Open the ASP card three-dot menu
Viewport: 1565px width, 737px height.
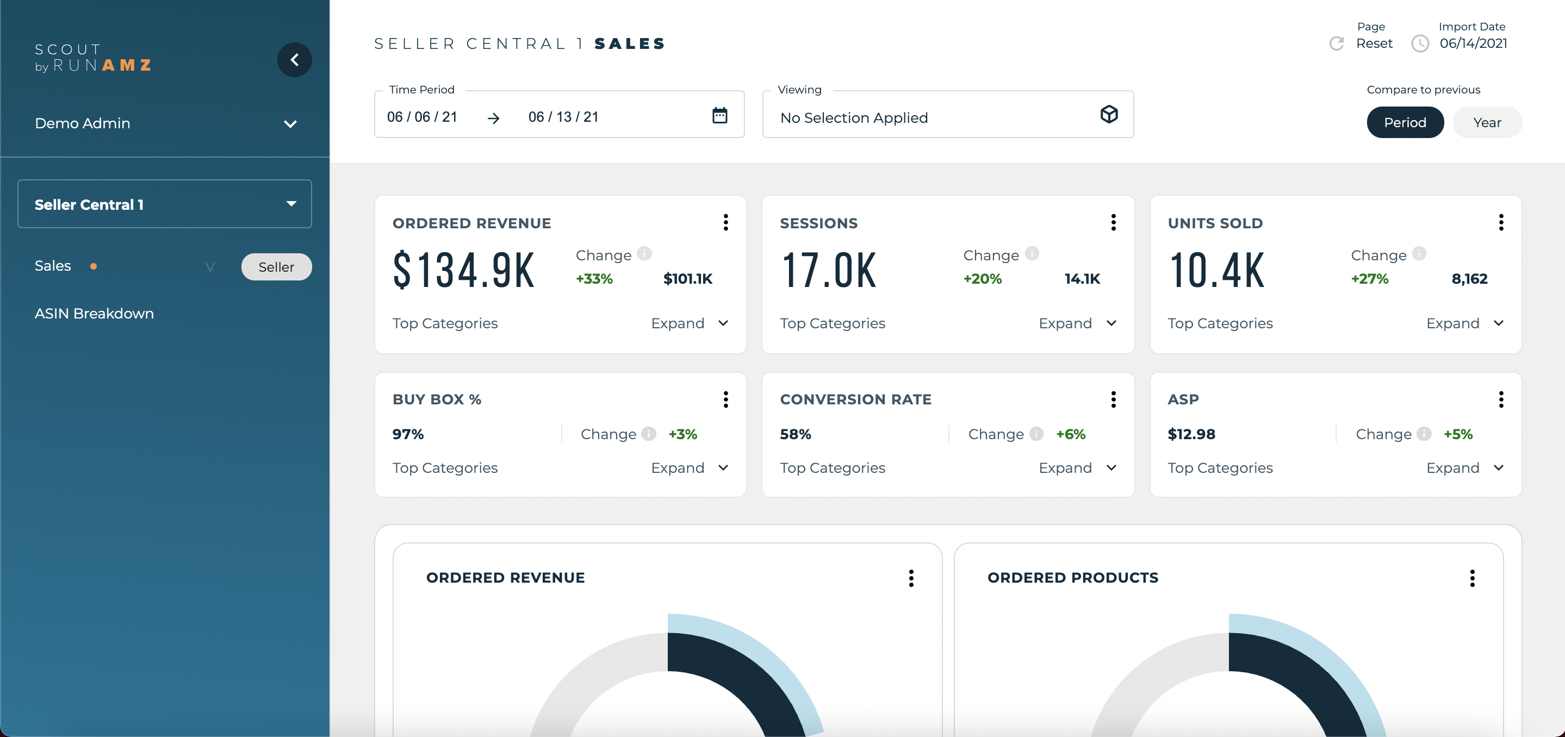(1501, 399)
